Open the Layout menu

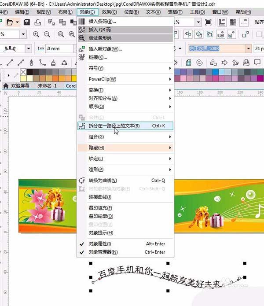click(x=65, y=12)
